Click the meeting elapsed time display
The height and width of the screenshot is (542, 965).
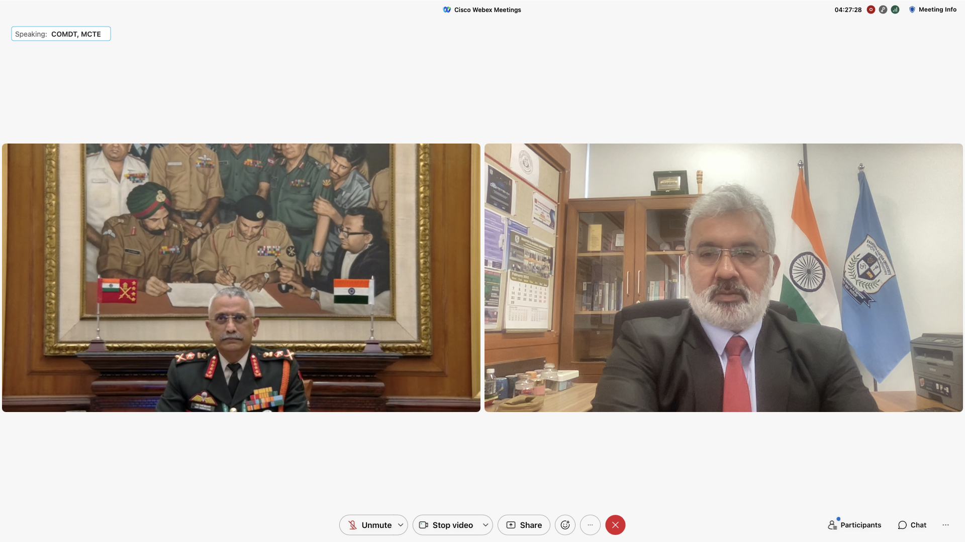pos(848,10)
